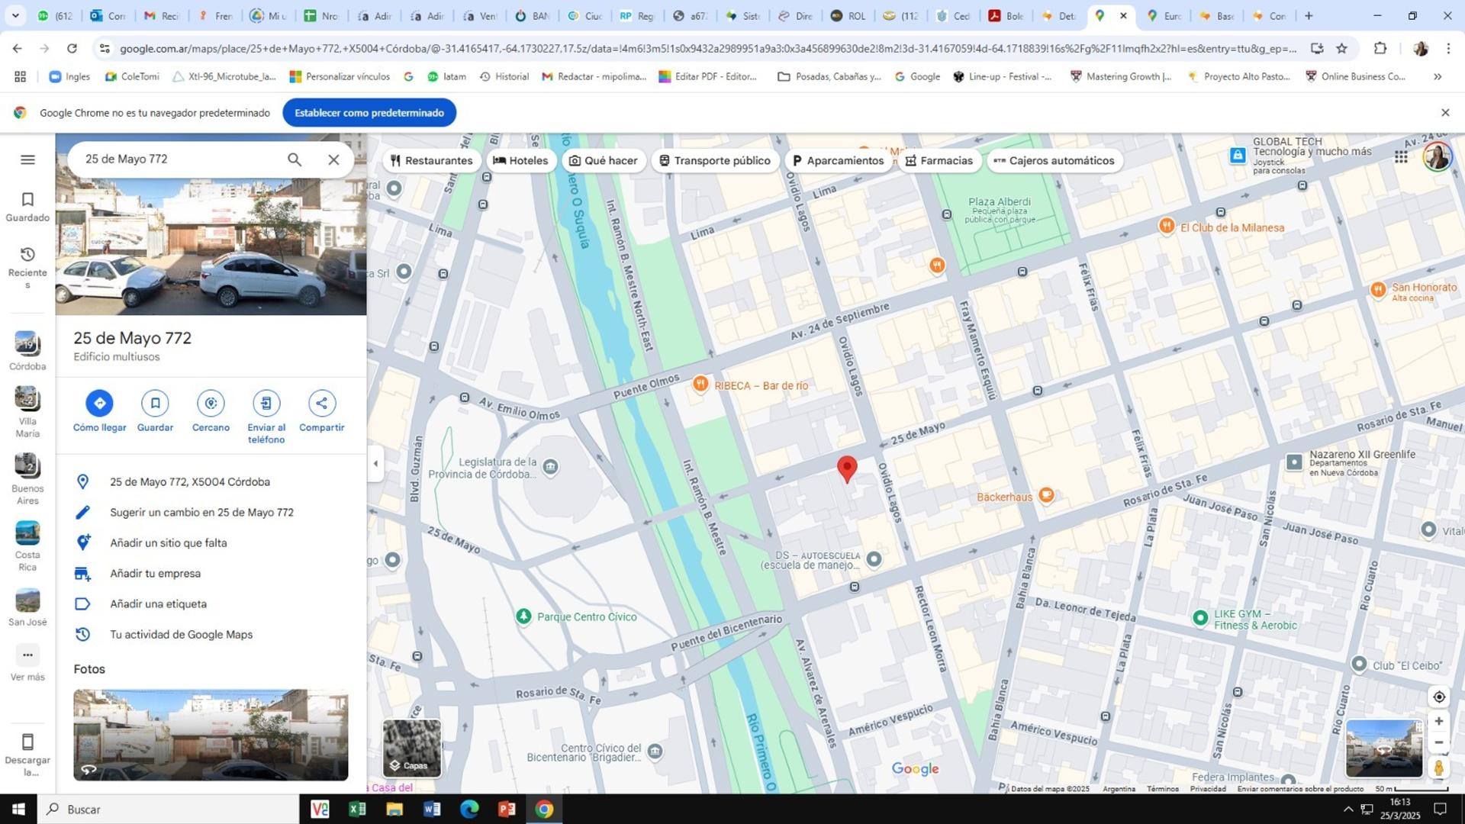Select the Transporte público filter chip
The width and height of the screenshot is (1465, 824).
[715, 161]
